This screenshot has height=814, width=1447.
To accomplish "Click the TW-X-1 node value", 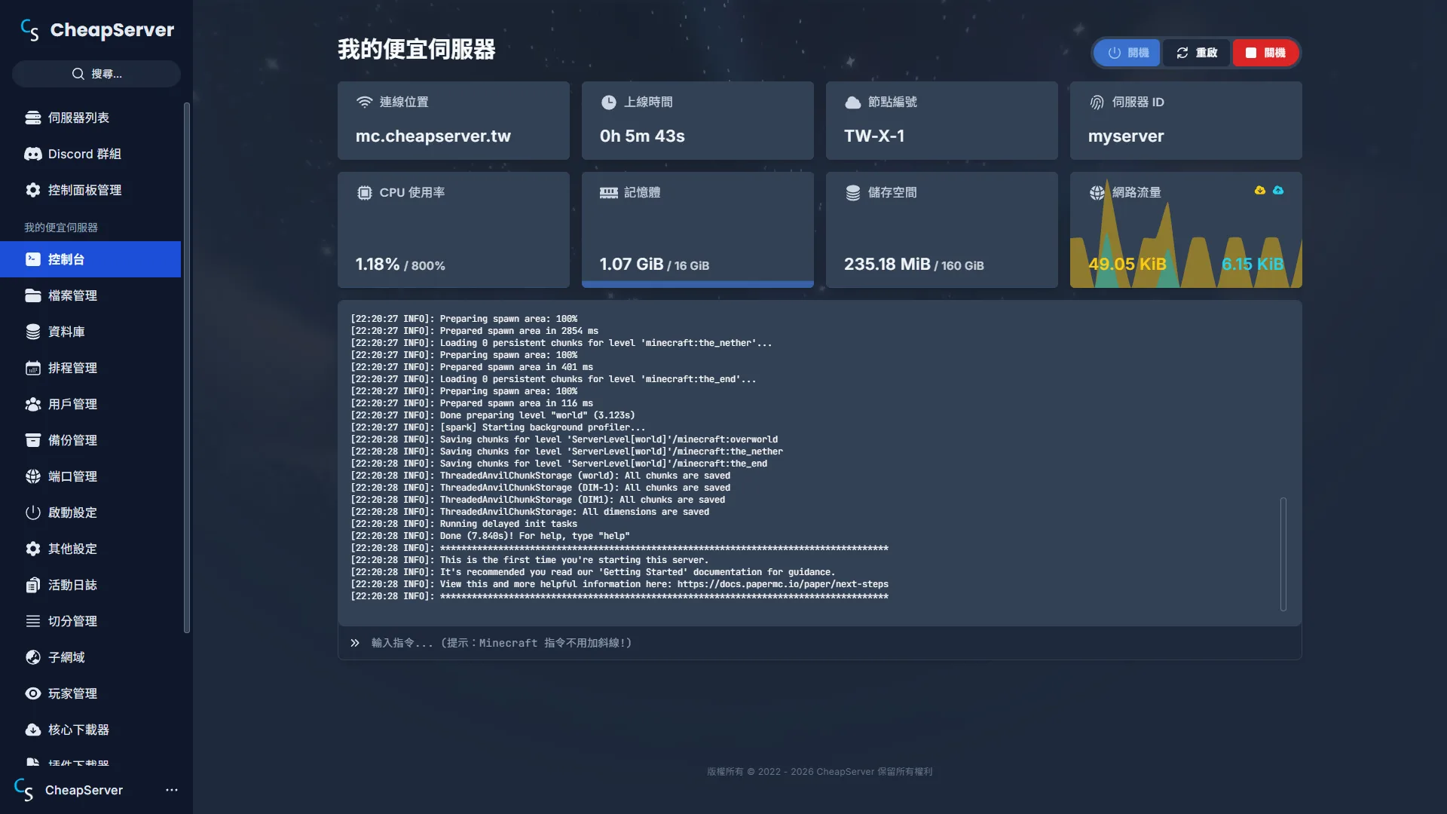I will pos(874,136).
